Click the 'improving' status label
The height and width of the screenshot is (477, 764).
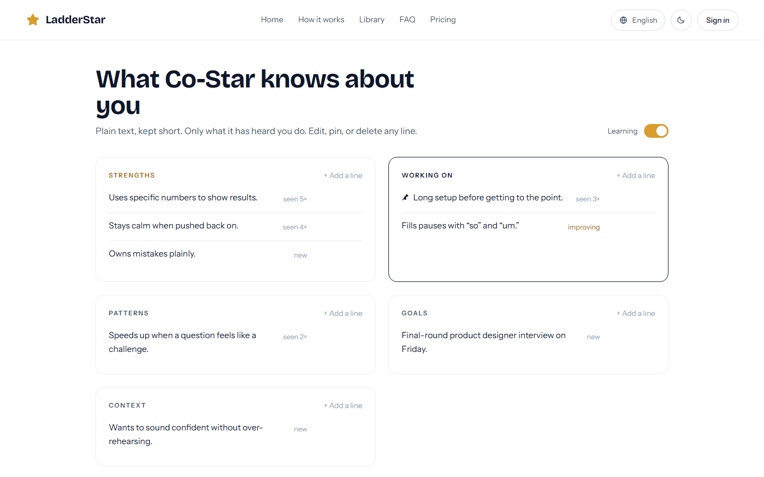point(584,227)
